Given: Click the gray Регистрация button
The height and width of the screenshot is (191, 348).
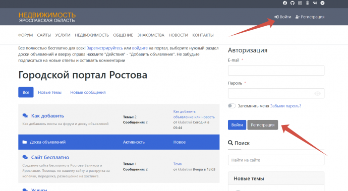Looking at the screenshot, I should coord(263,125).
